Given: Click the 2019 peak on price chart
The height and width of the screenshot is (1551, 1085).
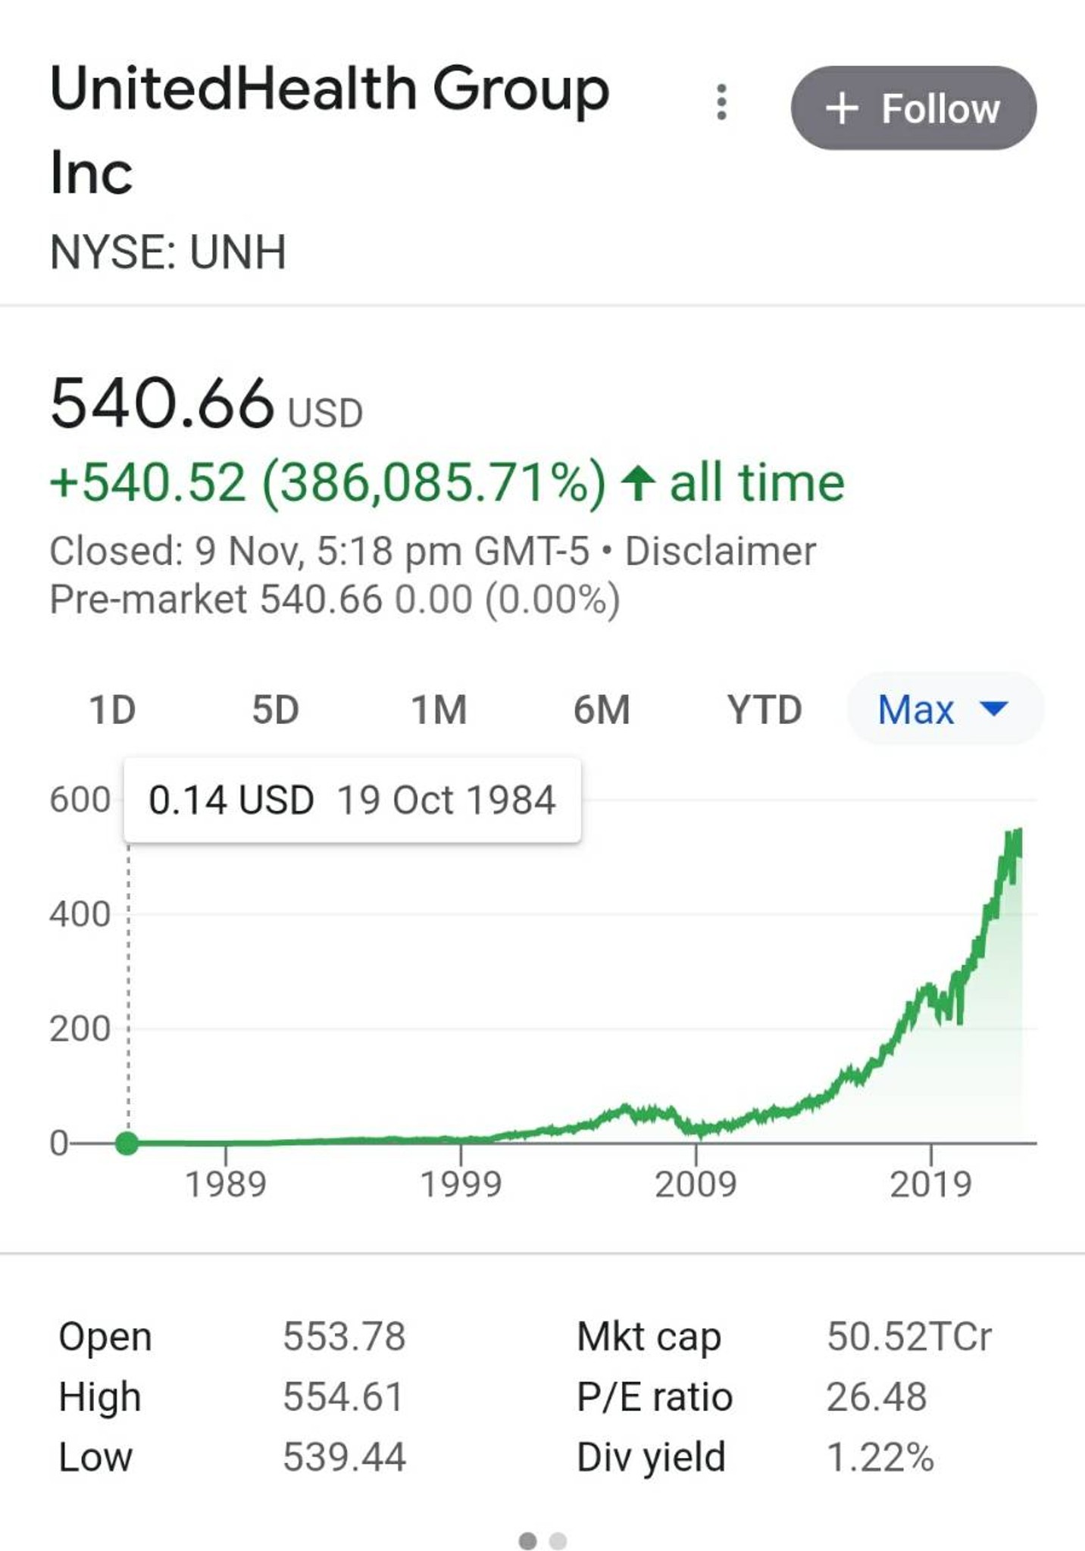Looking at the screenshot, I should (929, 988).
